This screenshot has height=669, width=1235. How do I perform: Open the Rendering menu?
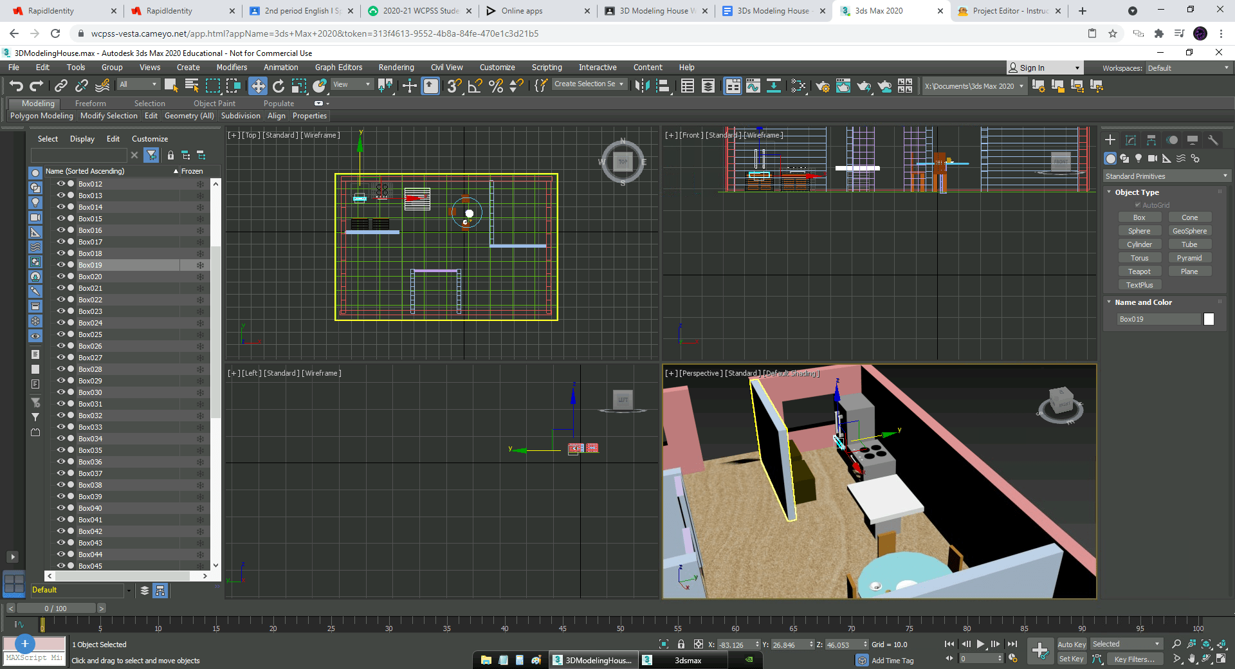(x=396, y=67)
